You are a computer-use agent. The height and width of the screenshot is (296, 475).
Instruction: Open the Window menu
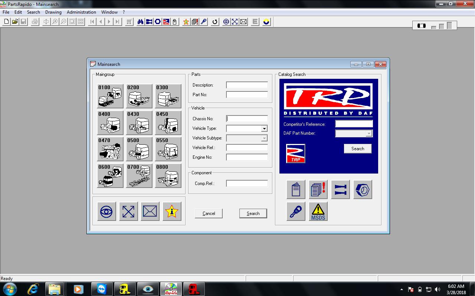click(x=109, y=12)
